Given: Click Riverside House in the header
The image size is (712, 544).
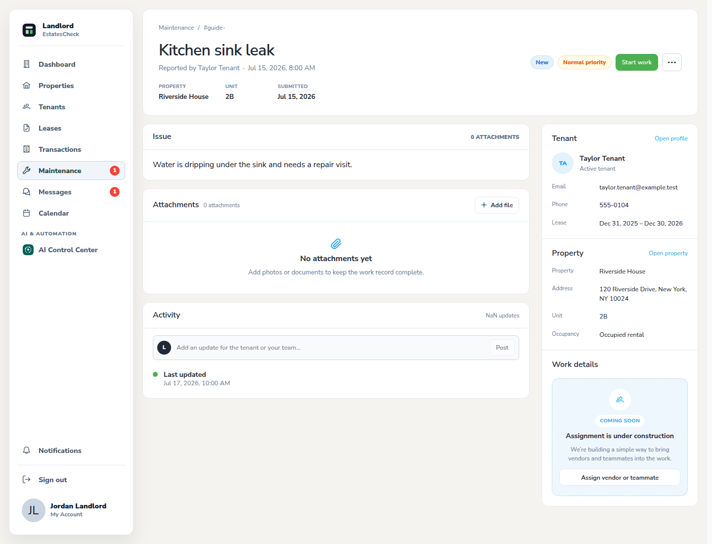Looking at the screenshot, I should pyautogui.click(x=183, y=96).
